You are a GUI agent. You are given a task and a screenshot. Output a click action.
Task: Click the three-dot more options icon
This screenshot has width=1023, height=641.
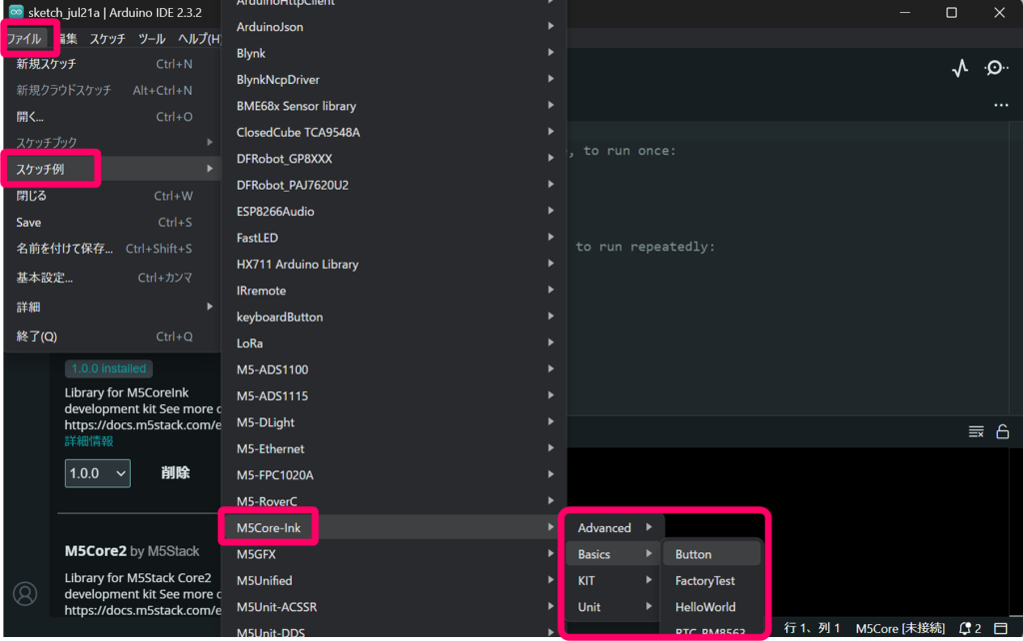coord(1001,105)
